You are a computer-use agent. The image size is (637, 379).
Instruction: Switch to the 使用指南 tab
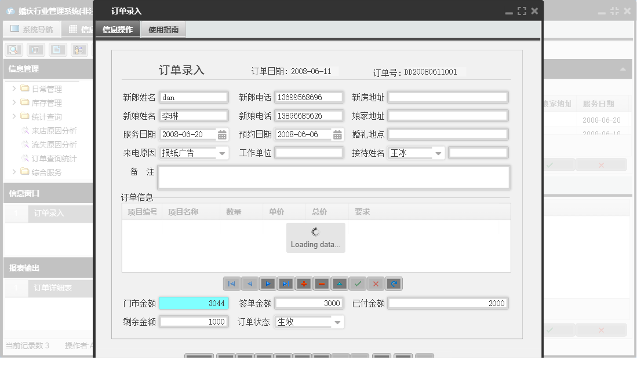point(165,29)
